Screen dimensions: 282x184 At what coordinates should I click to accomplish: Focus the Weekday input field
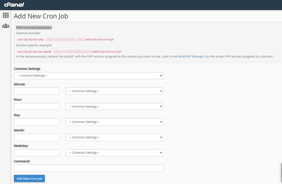click(37, 153)
